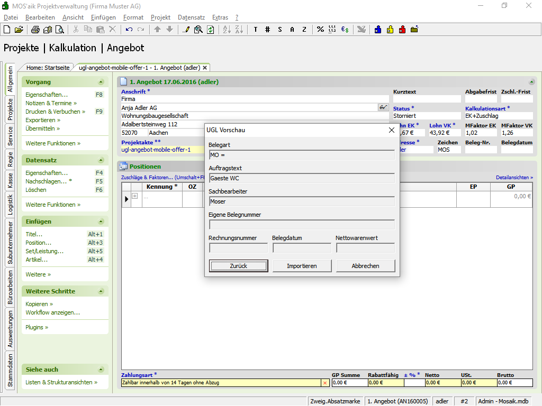
Task: Click the Eigene Belegnummer input field
Action: (x=302, y=225)
